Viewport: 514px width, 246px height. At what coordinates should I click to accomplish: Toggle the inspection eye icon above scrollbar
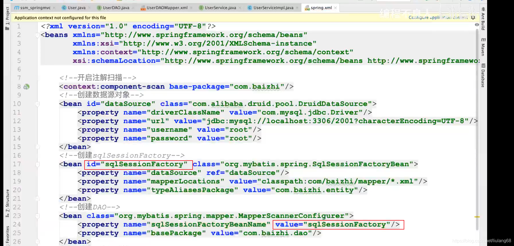coord(477,25)
